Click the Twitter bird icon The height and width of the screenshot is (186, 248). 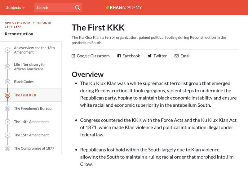click(149, 56)
